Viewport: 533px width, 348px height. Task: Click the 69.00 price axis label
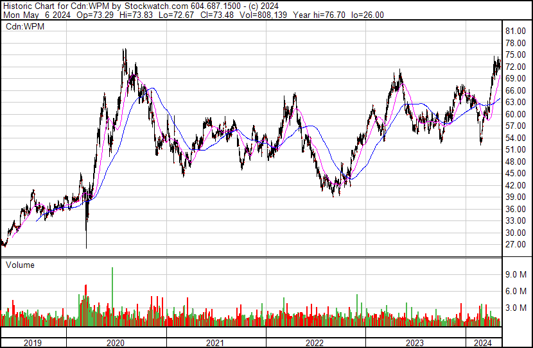click(x=516, y=78)
